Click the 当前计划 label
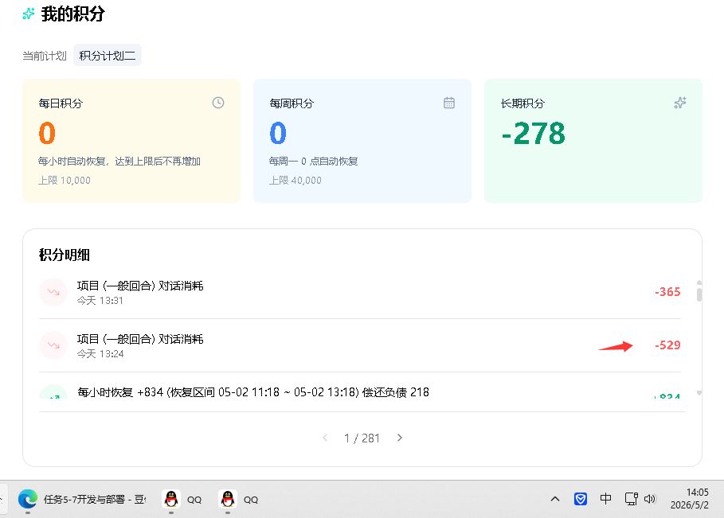724x518 pixels. click(x=45, y=56)
